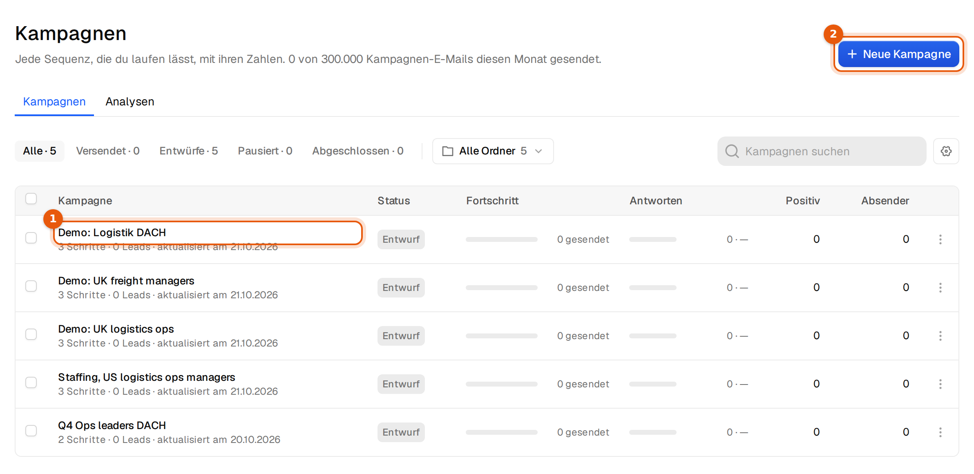Image resolution: width=974 pixels, height=474 pixels.
Task: Click the Antworten column header
Action: [656, 201]
